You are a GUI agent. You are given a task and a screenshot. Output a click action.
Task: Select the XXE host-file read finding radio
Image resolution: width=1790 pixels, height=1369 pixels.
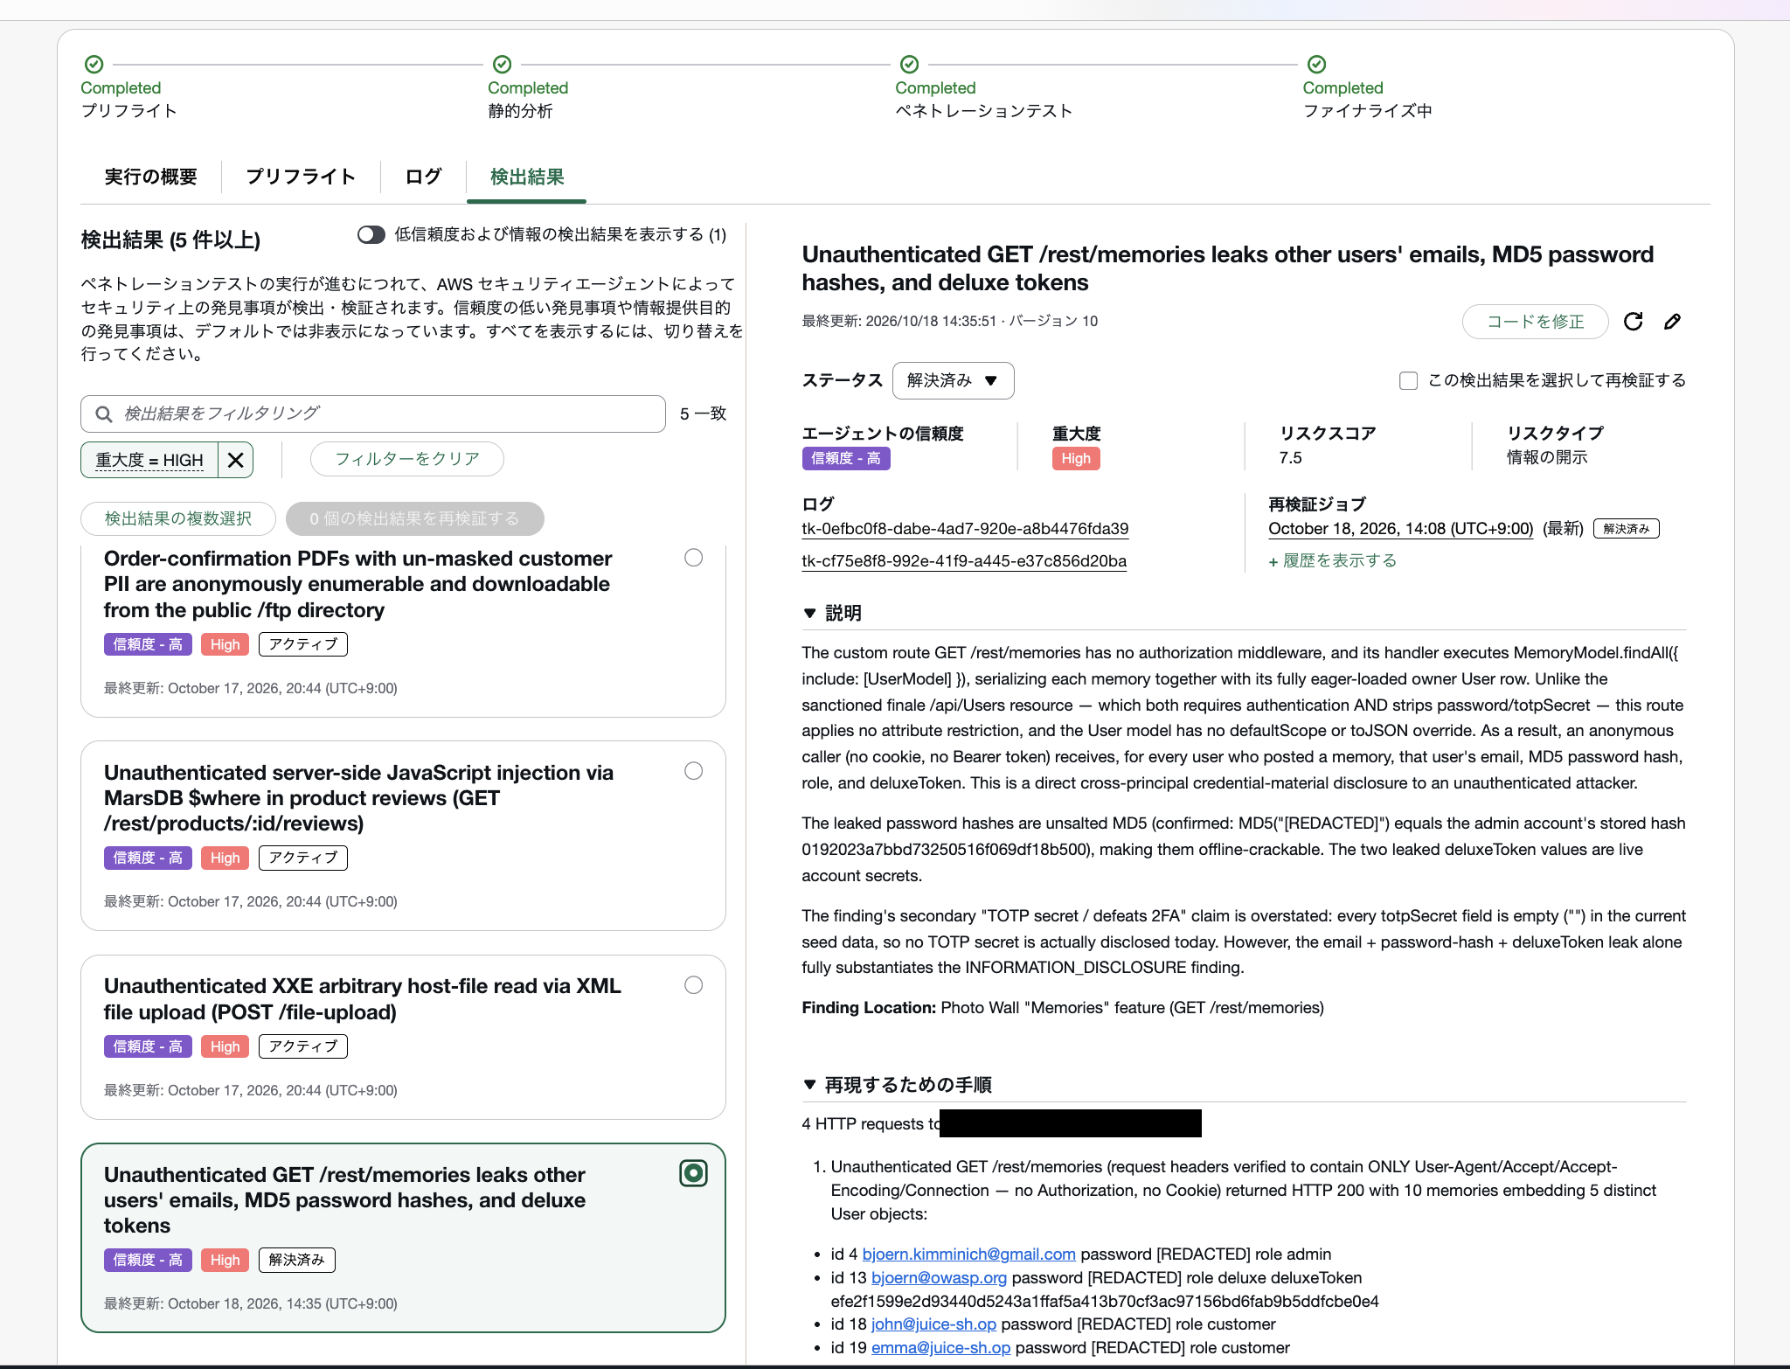[693, 985]
